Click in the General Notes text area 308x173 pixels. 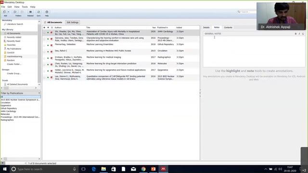tap(254, 51)
